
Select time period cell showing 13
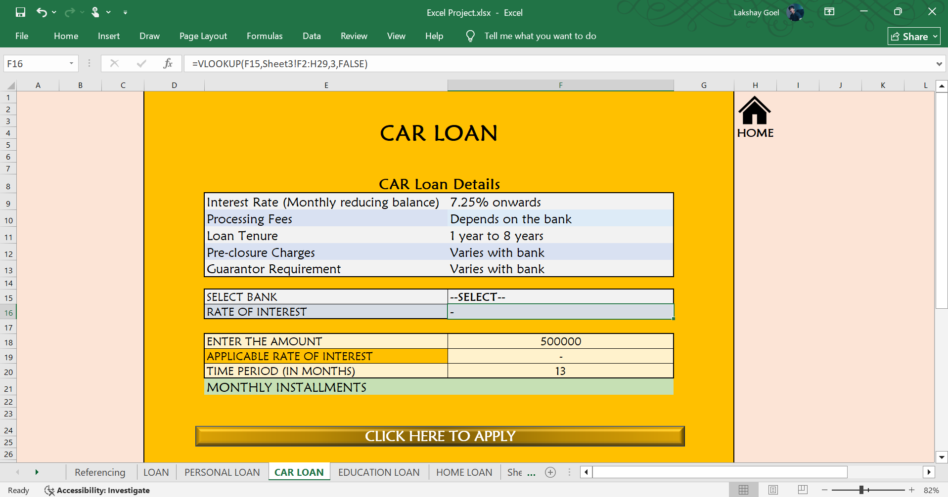[x=560, y=371]
